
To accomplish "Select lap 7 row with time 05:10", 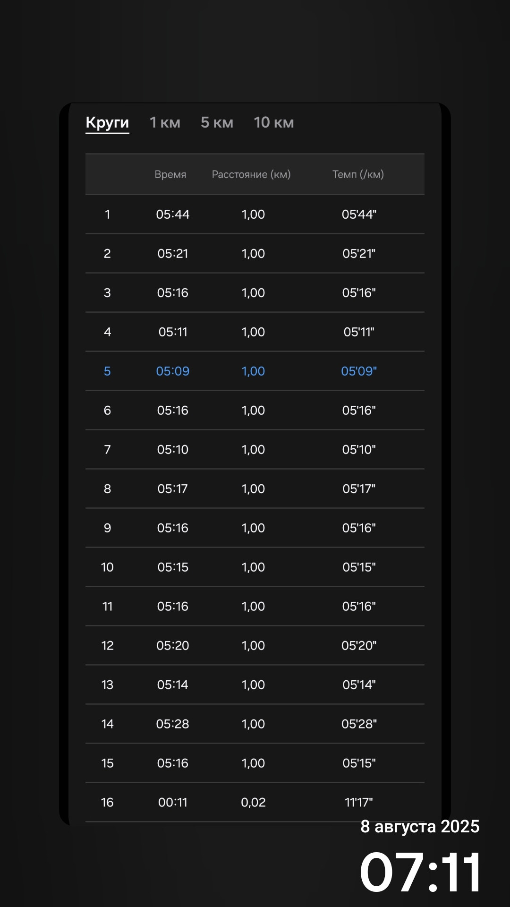I will click(x=255, y=450).
